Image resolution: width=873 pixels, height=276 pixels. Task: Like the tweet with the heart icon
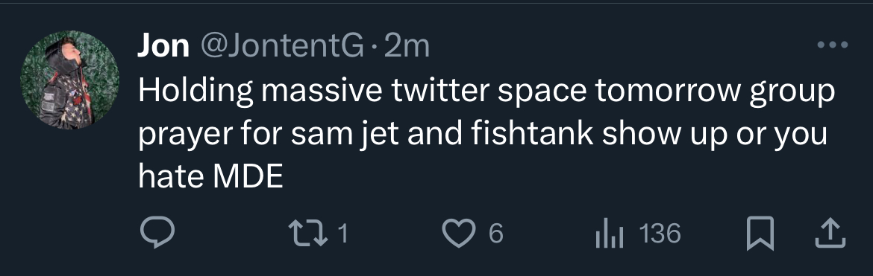pyautogui.click(x=459, y=234)
